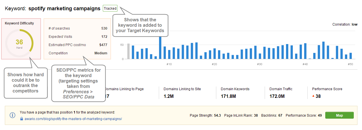Click the Keyword Difficulty gauge showing 36
This screenshot has width=362, height=130.
(19, 44)
